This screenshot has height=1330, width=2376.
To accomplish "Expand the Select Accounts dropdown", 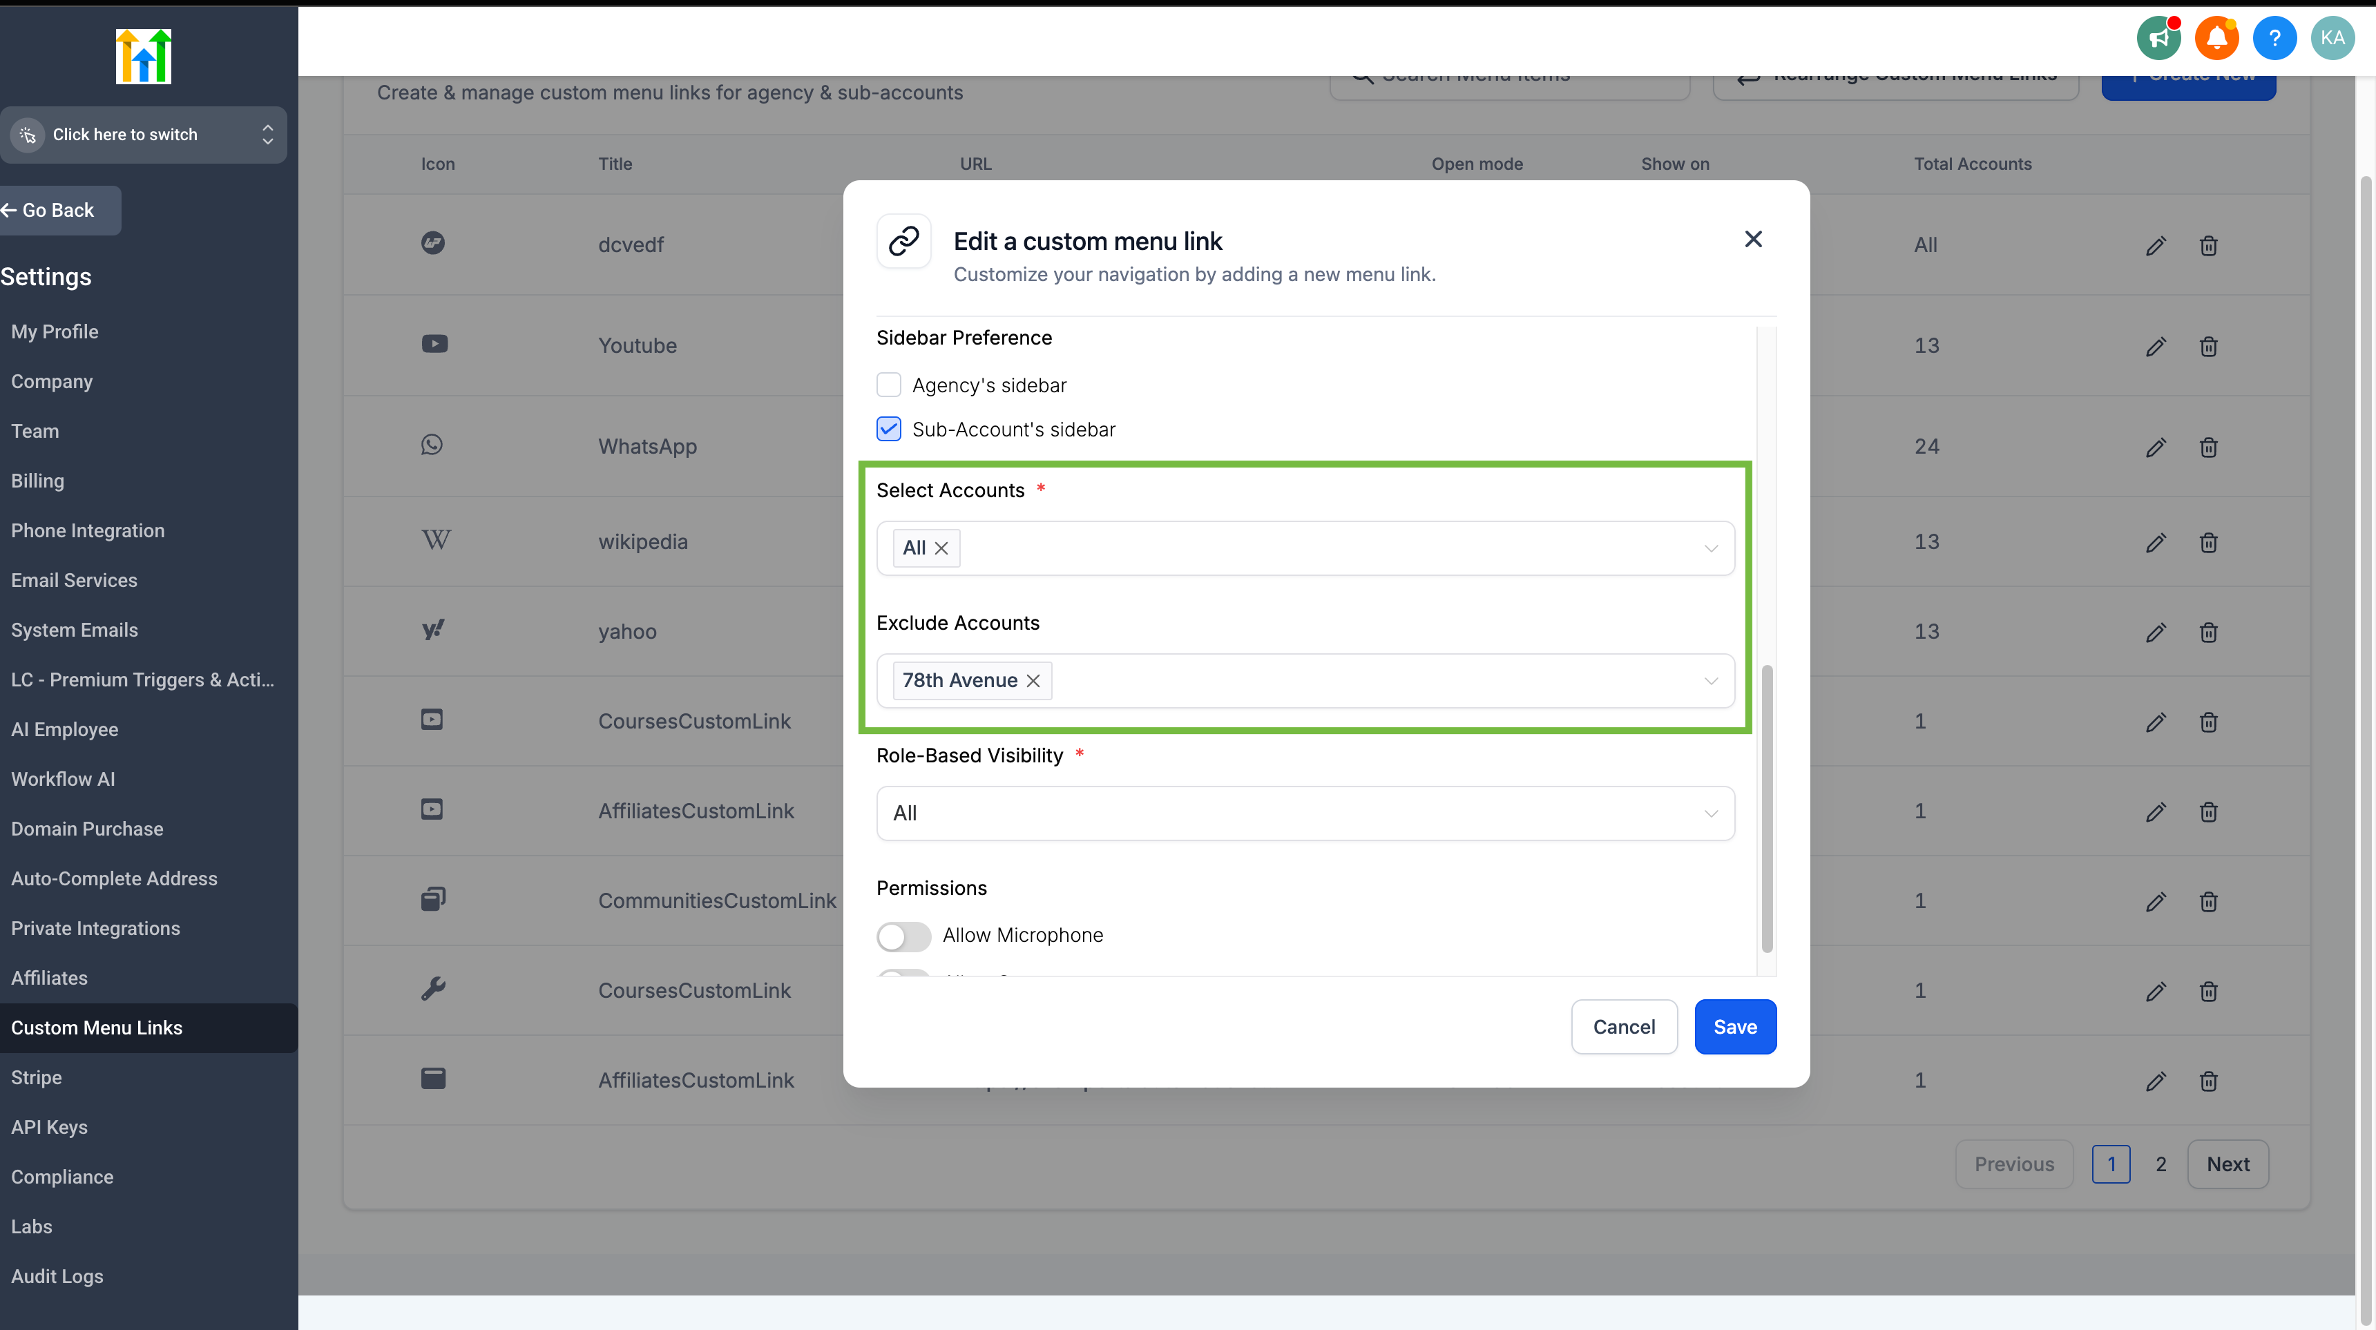I will 1710,549.
